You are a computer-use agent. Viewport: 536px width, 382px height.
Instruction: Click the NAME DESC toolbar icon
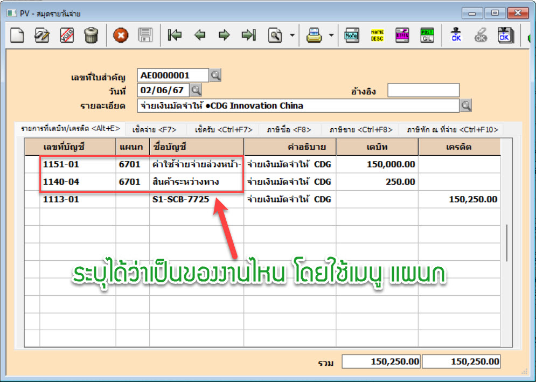click(x=377, y=36)
